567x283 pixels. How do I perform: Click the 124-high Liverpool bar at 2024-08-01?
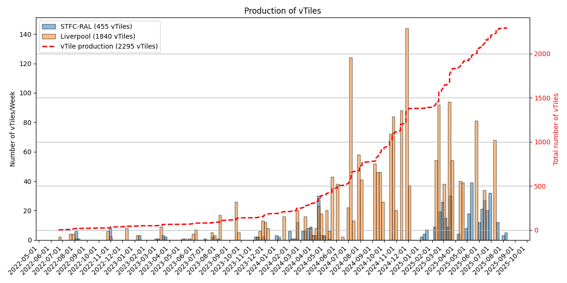click(x=350, y=141)
